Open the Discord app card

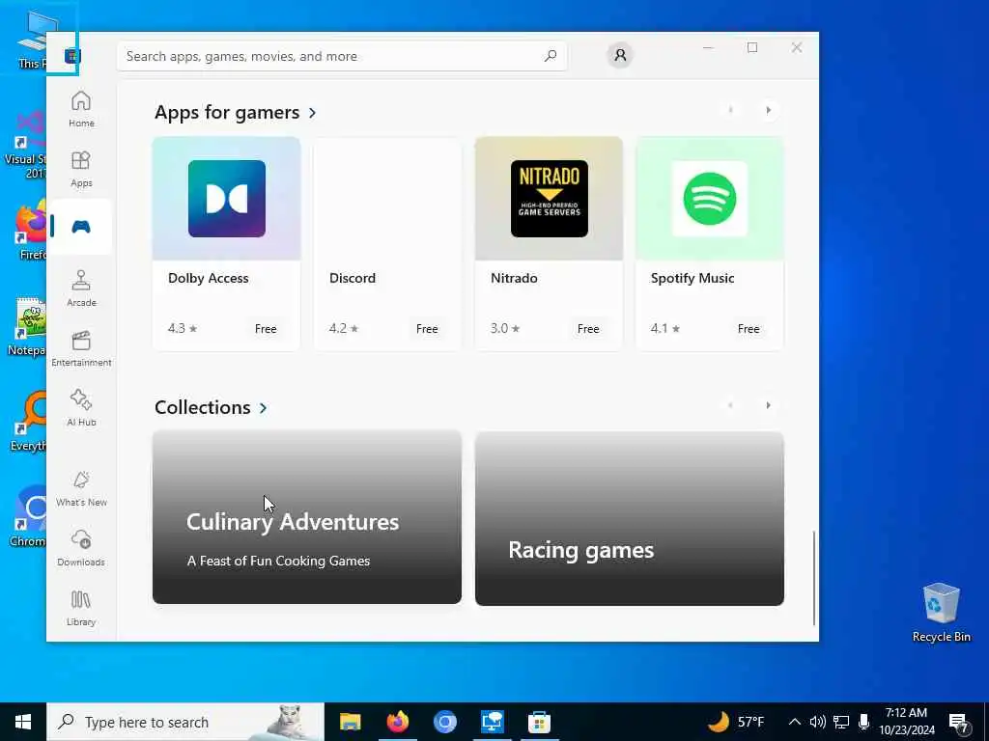(387, 243)
